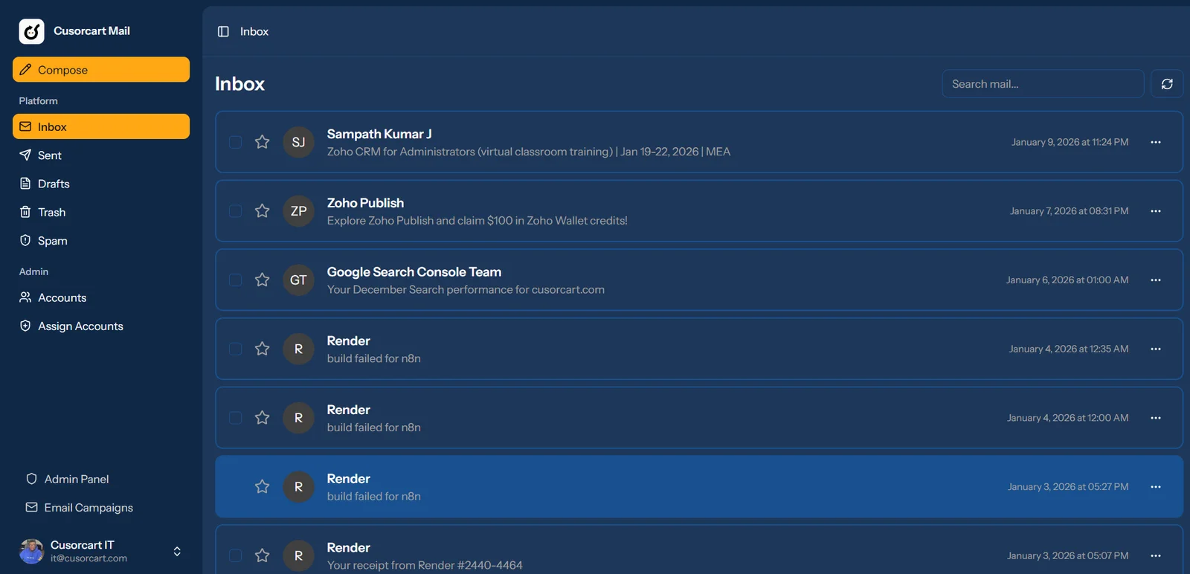This screenshot has height=574, width=1190.
Task: Select checkbox for Render receipt email
Action: pyautogui.click(x=235, y=555)
